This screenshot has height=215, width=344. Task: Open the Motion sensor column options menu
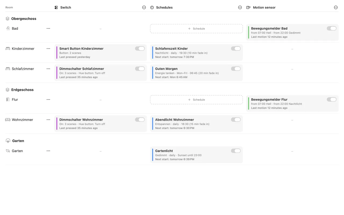pos(336,8)
